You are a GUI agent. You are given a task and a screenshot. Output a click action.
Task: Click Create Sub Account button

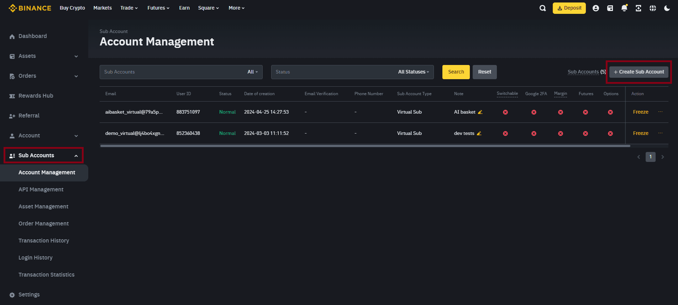(x=639, y=72)
